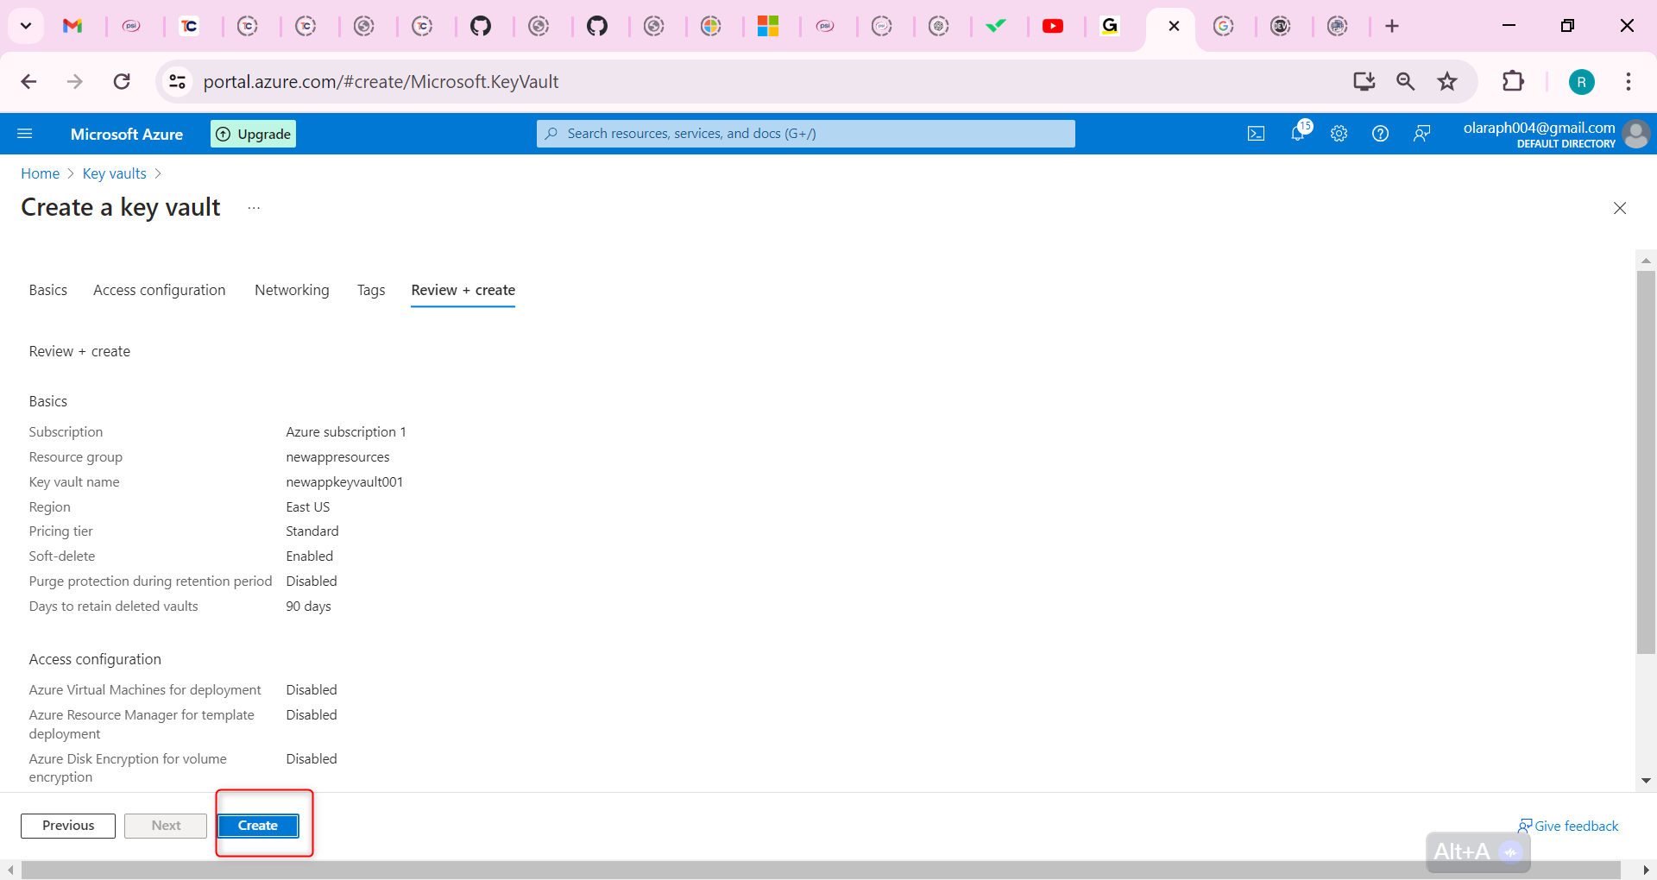
Task: Open the Chrome three-dot menu
Action: coord(1629,81)
